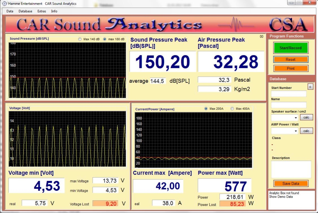318x213 pixels.
Task: Click the 3,29 Kg/m2 value field
Action: 214,89
